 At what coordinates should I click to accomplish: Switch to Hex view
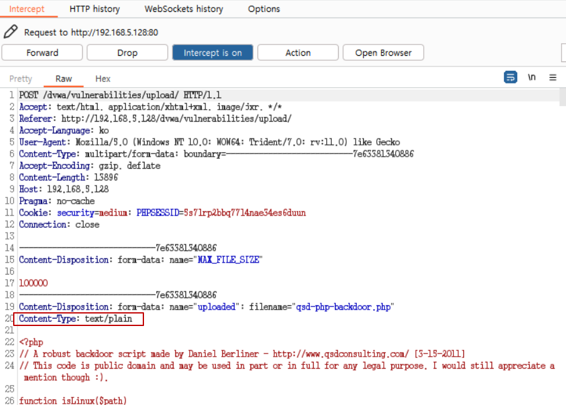103,79
